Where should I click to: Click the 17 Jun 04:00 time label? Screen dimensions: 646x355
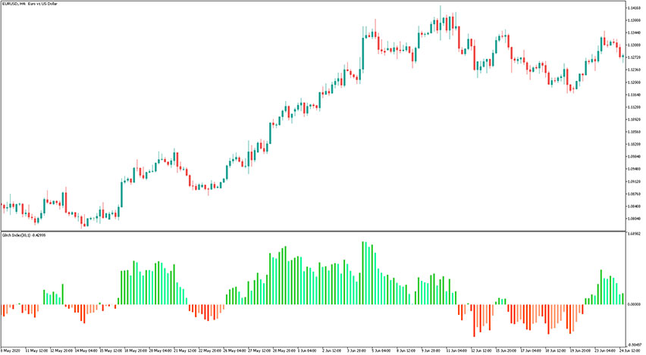tap(531, 351)
